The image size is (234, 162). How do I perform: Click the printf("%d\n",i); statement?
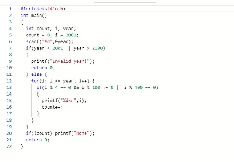pos(64,101)
